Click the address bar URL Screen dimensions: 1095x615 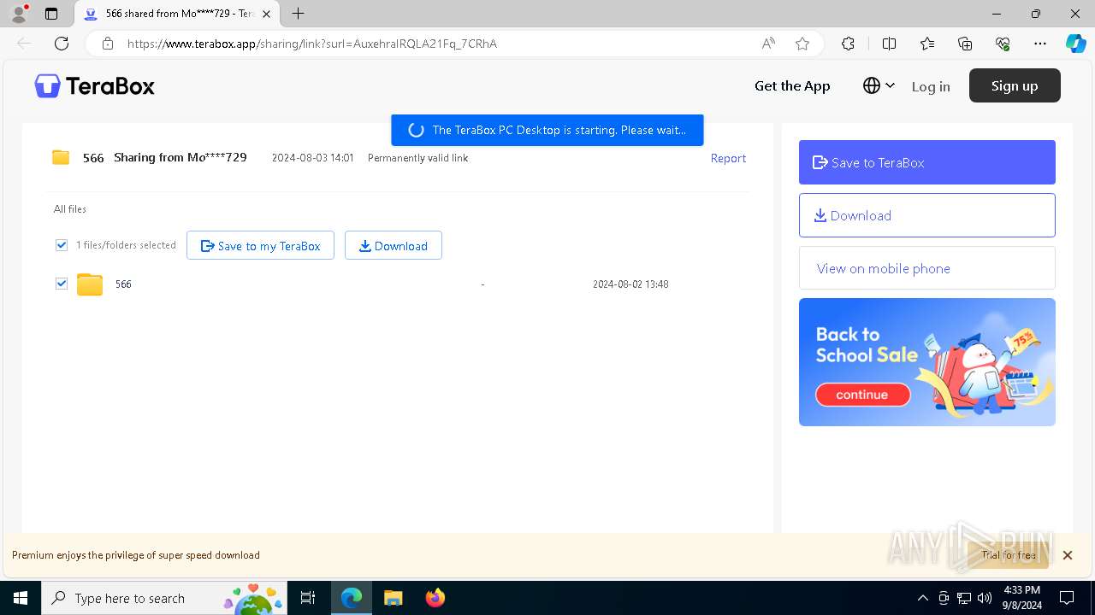[x=312, y=44]
